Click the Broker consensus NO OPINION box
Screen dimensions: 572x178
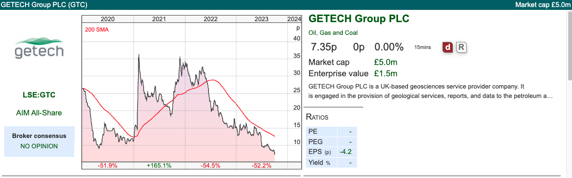(x=39, y=141)
